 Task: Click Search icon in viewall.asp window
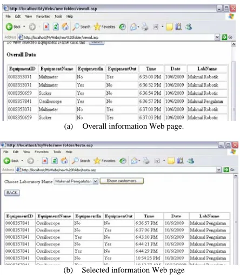(x=76, y=27)
